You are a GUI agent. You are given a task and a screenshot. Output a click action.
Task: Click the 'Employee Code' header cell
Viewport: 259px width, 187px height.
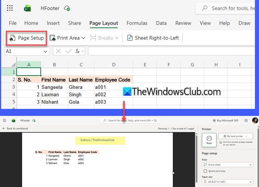114,80
